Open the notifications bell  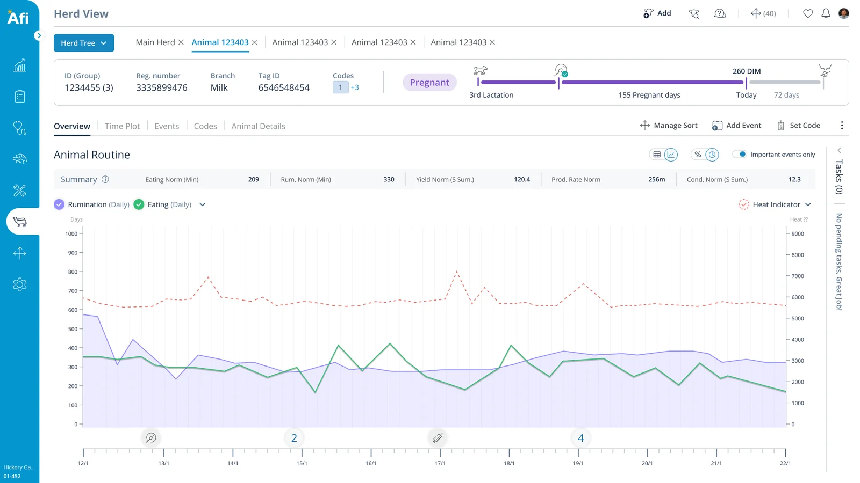point(826,13)
